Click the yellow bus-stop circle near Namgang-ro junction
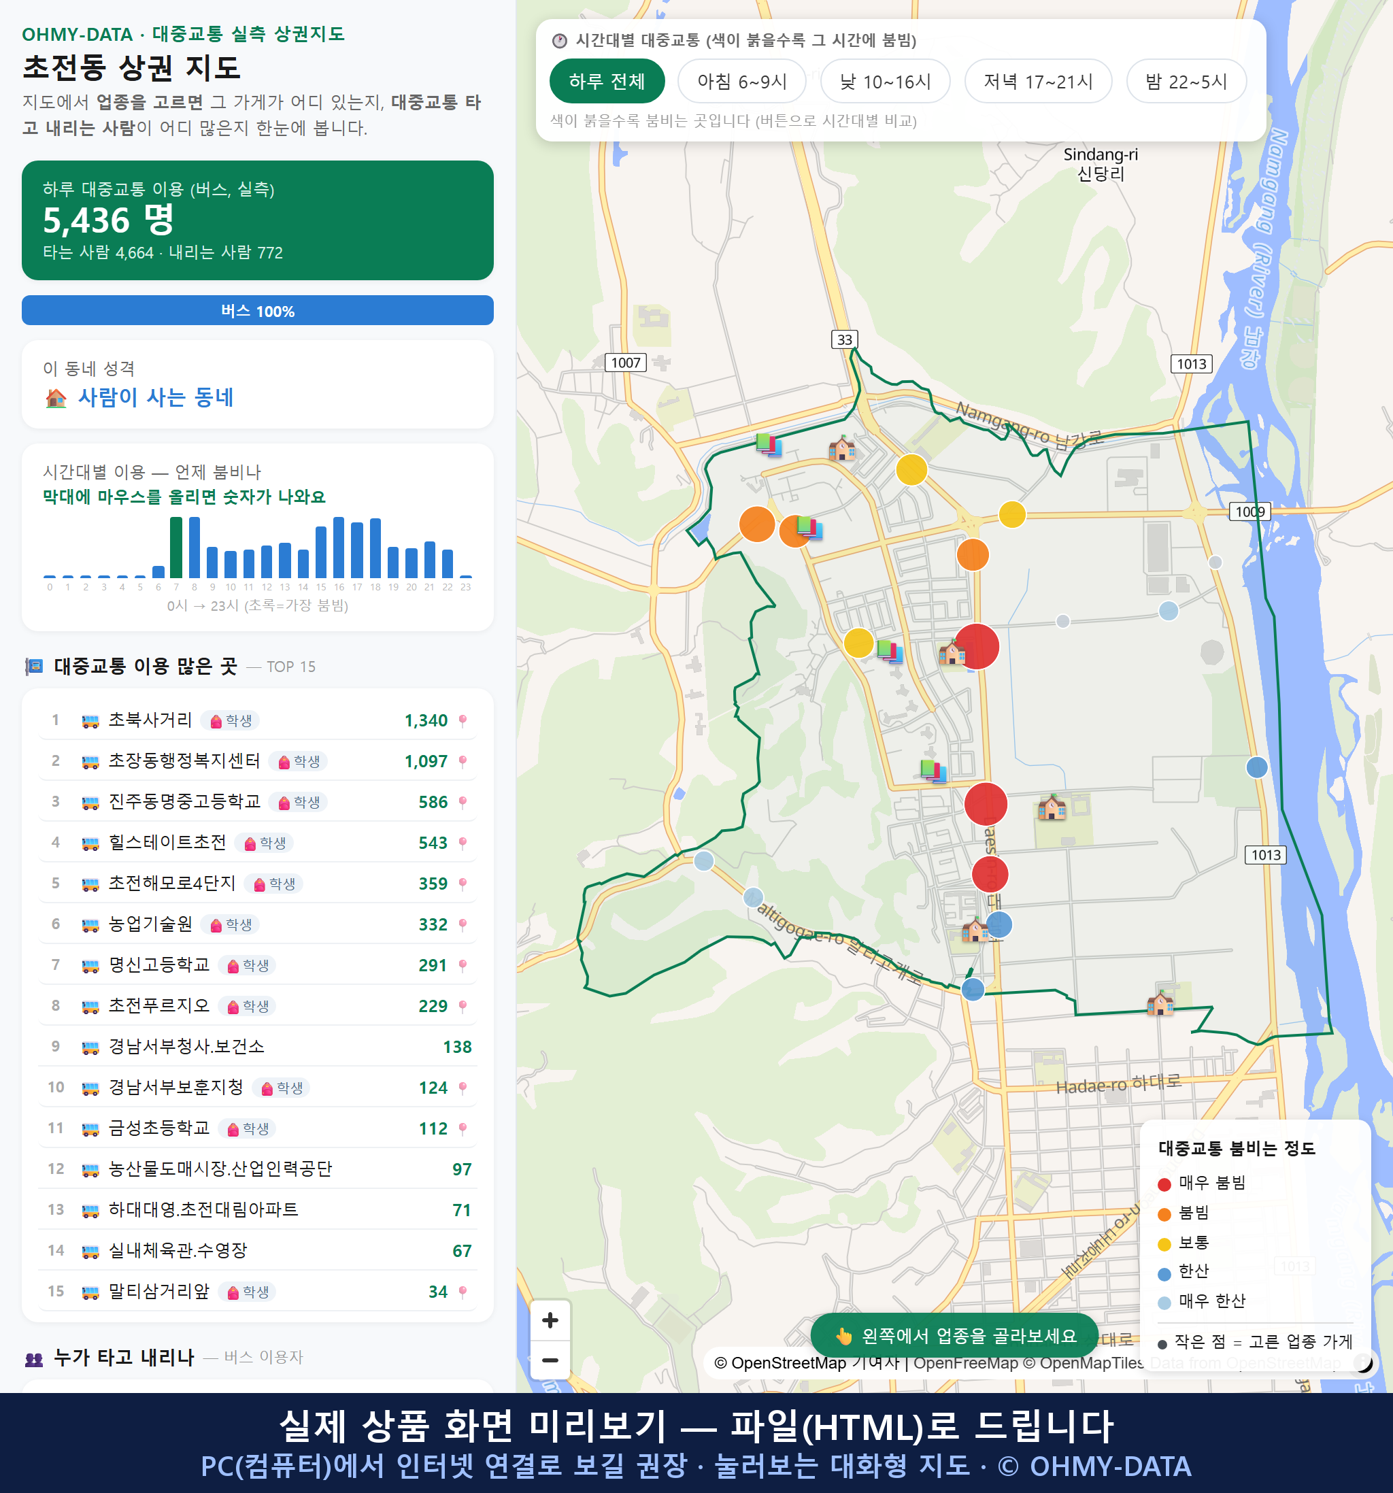Viewport: 1393px width, 1493px height. pos(911,470)
